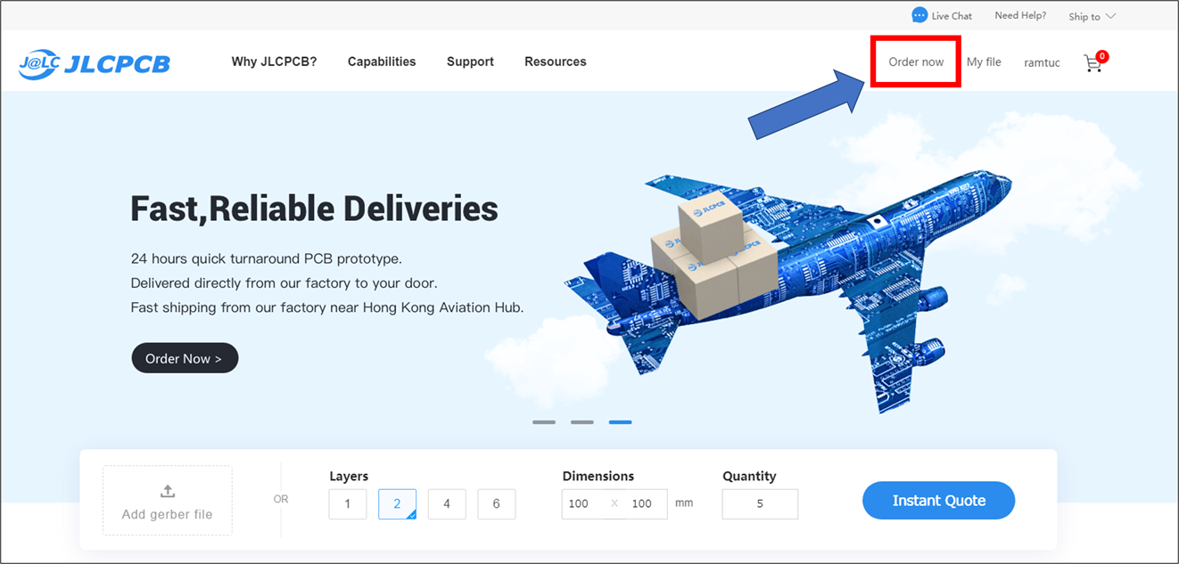The width and height of the screenshot is (1179, 564).
Task: Click the Need Help? link
Action: coord(1020,16)
